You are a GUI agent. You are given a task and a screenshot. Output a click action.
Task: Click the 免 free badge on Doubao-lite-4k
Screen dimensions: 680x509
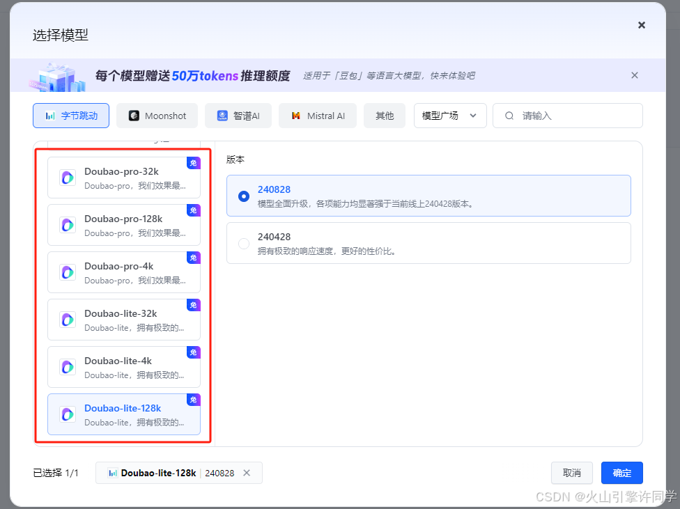point(194,352)
